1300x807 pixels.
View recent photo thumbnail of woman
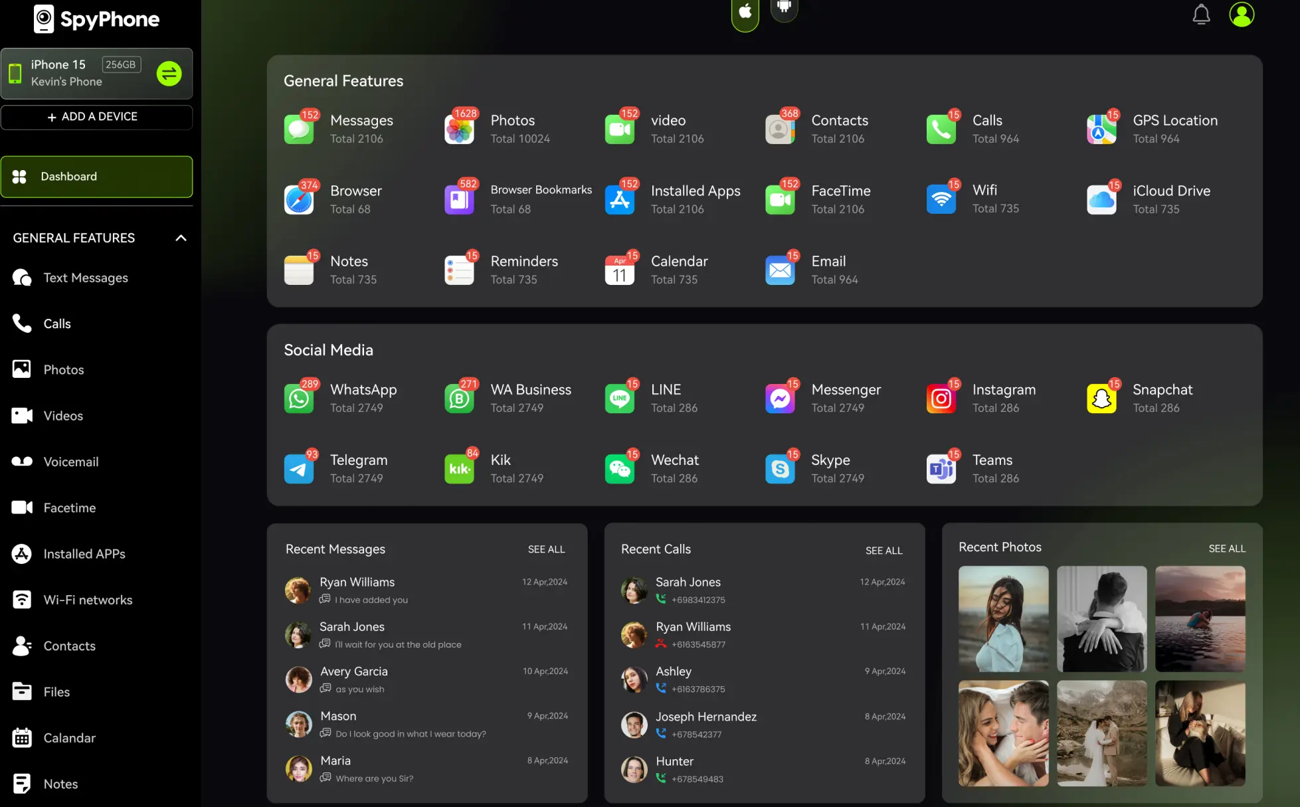pyautogui.click(x=1004, y=618)
